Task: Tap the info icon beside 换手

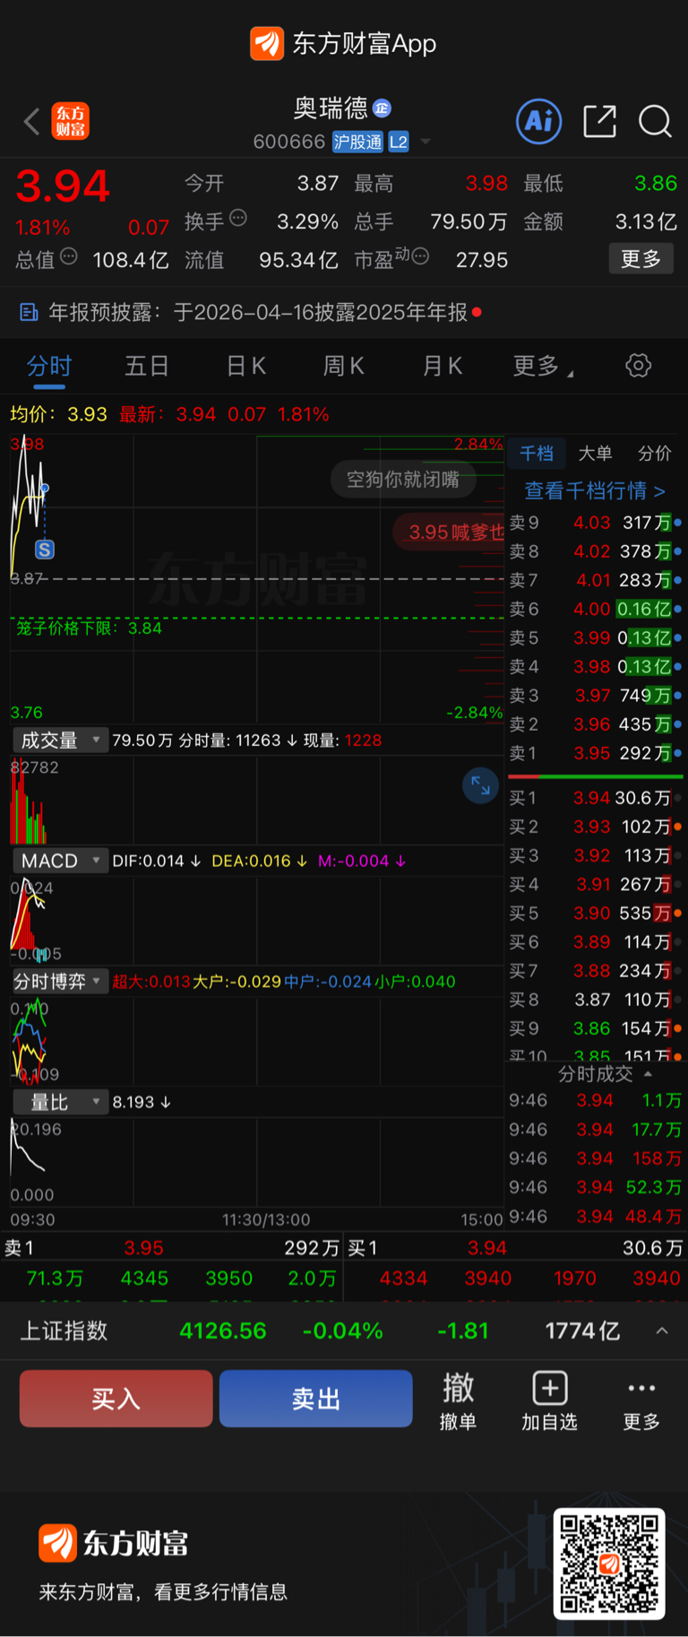Action: 238,218
